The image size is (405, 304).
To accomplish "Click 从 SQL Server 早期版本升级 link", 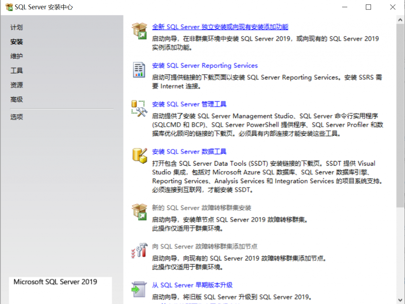I will coord(192,285).
